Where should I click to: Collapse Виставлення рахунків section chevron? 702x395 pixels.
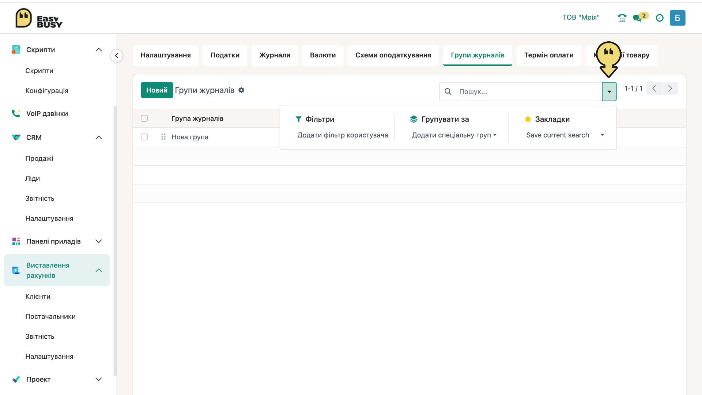coord(99,270)
